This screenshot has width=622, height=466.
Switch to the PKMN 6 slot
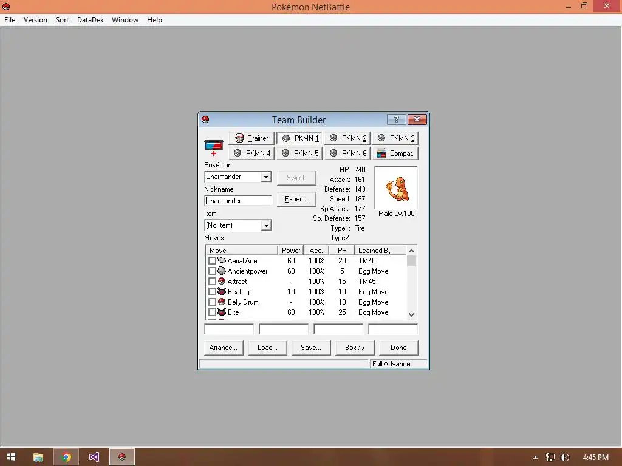click(347, 154)
